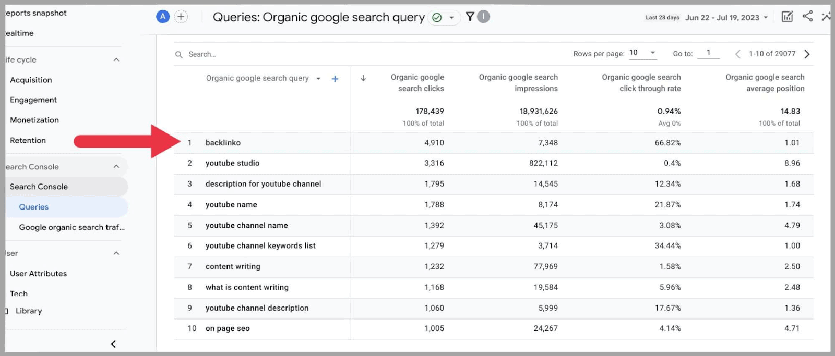Click the 'youtube channel name' query
This screenshot has height=356, width=835.
click(246, 226)
